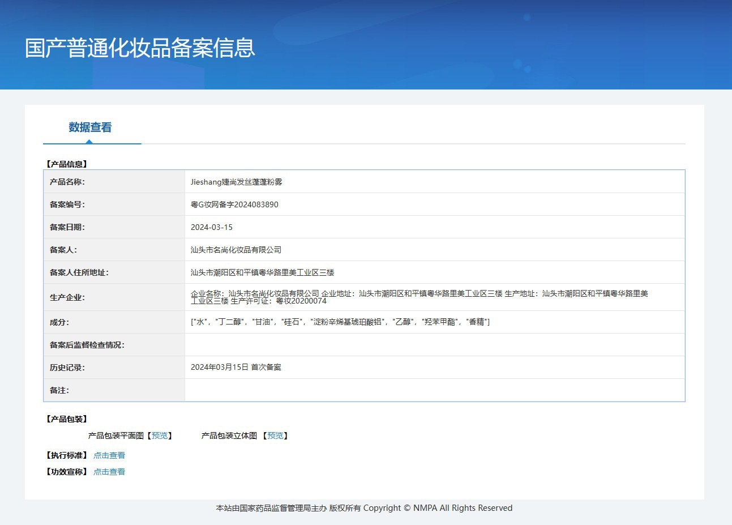The image size is (732, 525).
Task: Open the 产品包装立体图 预览 link
Action: (x=275, y=436)
